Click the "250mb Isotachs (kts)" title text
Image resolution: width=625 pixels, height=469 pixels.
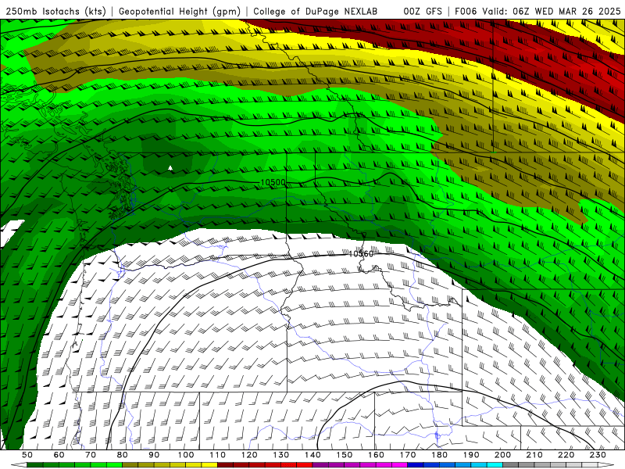coord(55,11)
